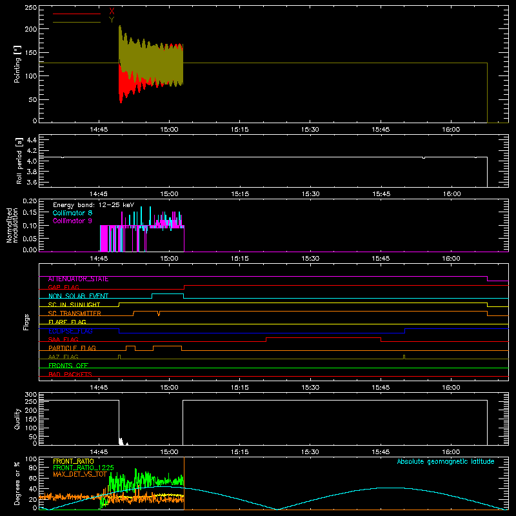
Task: Select the SC_IN_SUNLIGHT flag label
Action: coord(74,304)
